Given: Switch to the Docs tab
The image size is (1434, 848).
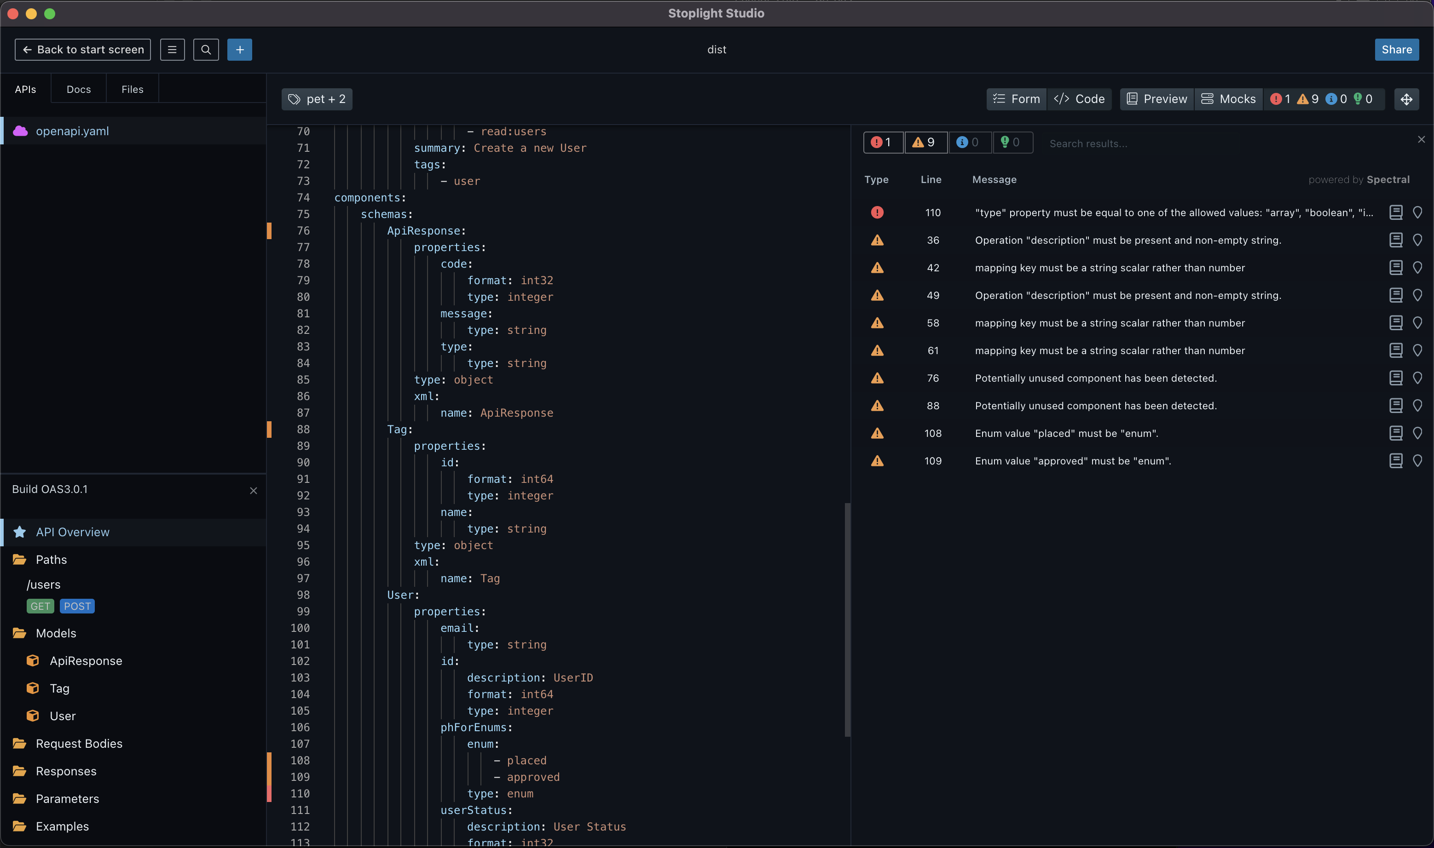Looking at the screenshot, I should tap(78, 89).
